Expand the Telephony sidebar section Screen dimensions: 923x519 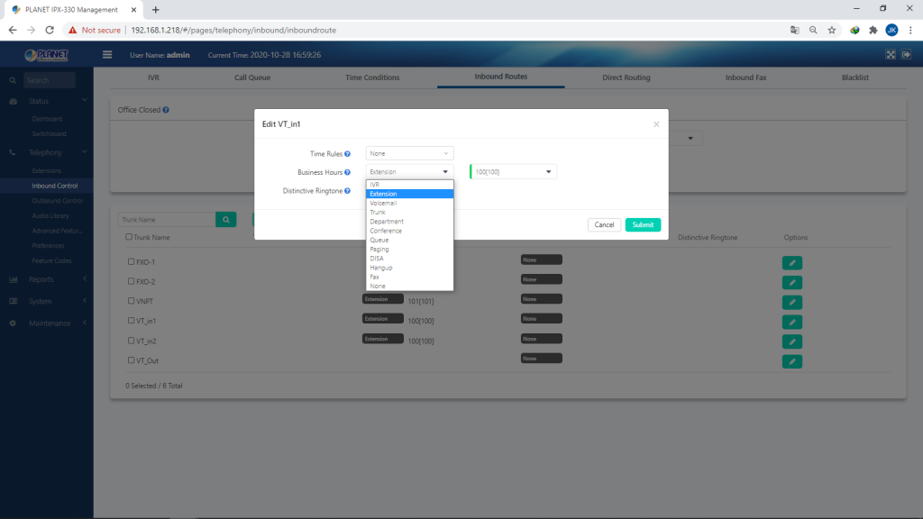click(47, 152)
